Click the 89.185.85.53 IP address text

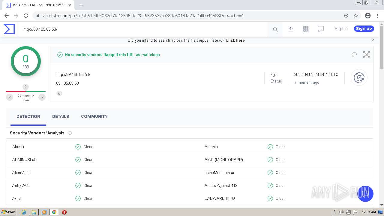click(x=67, y=83)
